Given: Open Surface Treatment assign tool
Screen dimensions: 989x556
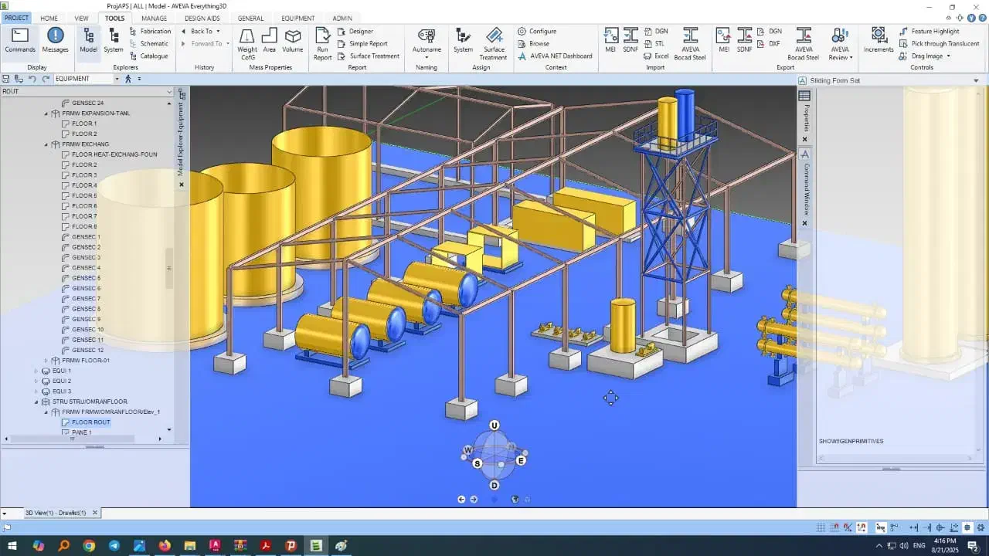Looking at the screenshot, I should pos(494,43).
